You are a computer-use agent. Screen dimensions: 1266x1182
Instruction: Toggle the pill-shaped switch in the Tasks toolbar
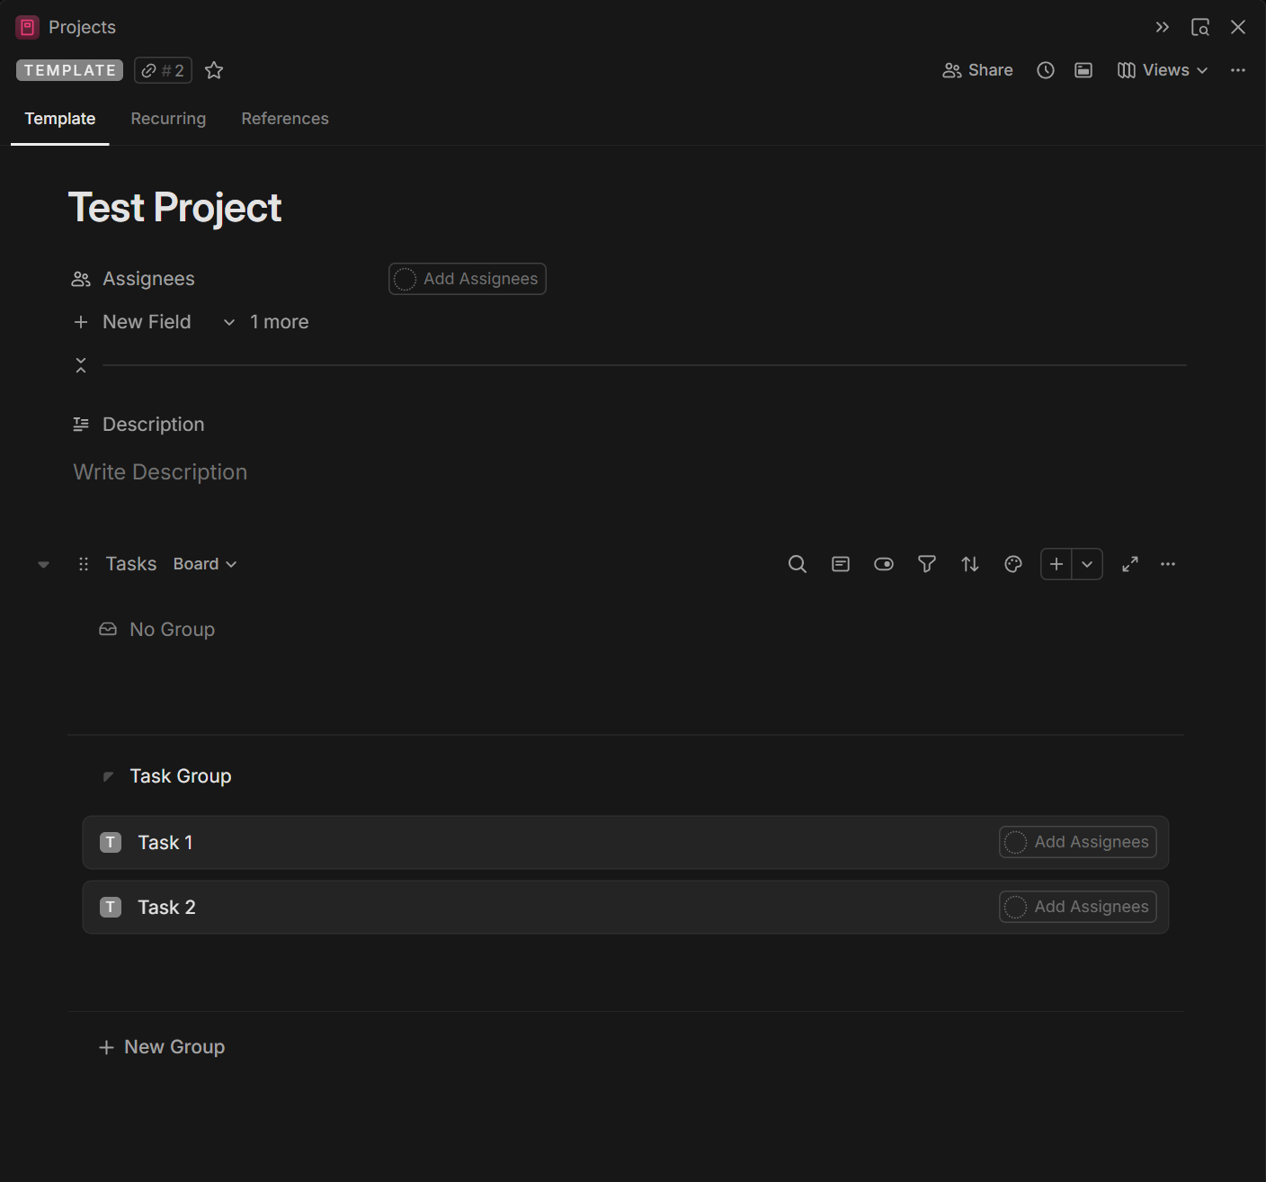pos(883,564)
